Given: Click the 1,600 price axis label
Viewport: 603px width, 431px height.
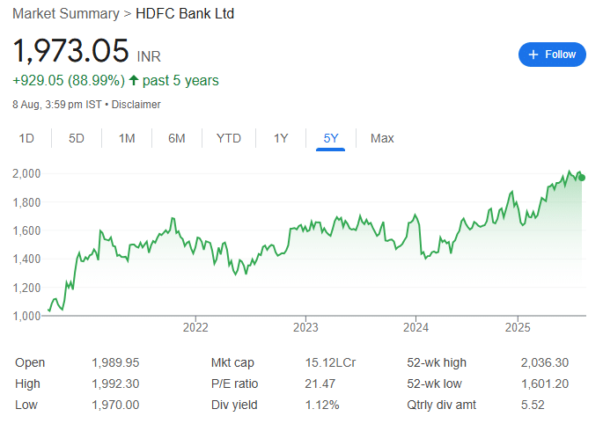Looking at the screenshot, I should coord(26,230).
